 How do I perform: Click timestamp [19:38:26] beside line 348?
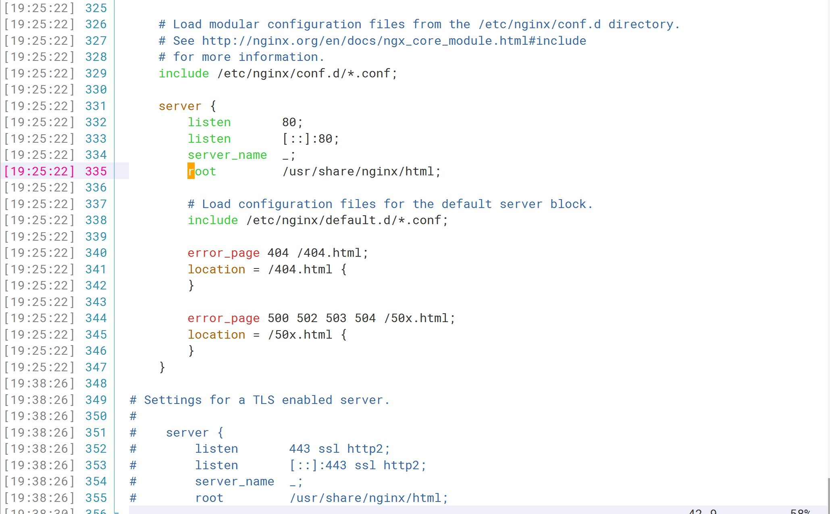coord(40,383)
